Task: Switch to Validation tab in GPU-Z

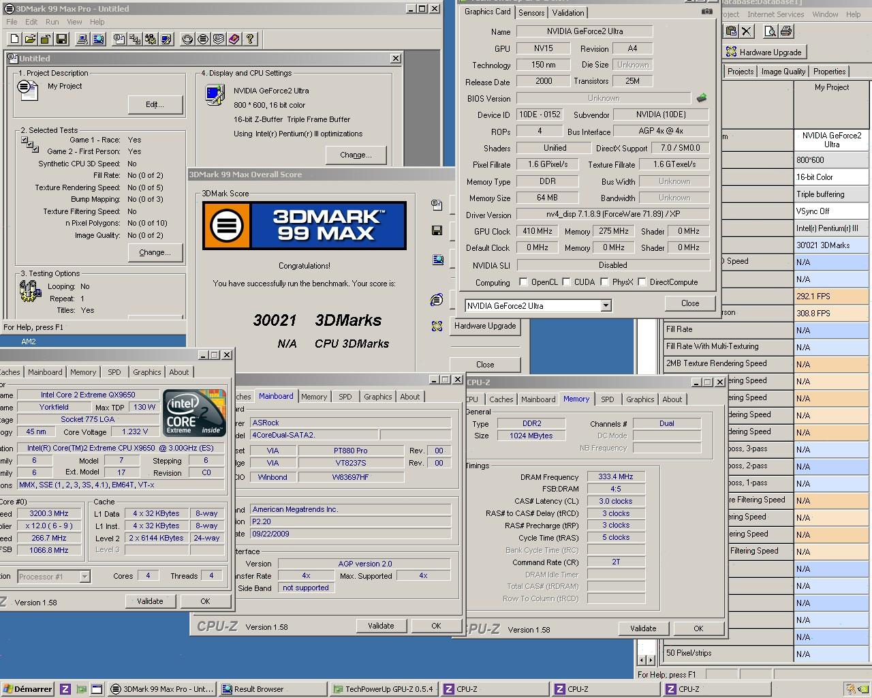Action: coord(568,12)
